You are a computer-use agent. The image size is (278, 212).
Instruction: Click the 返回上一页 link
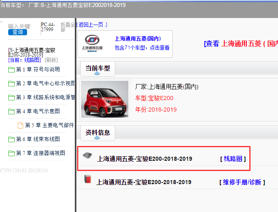tap(92, 25)
